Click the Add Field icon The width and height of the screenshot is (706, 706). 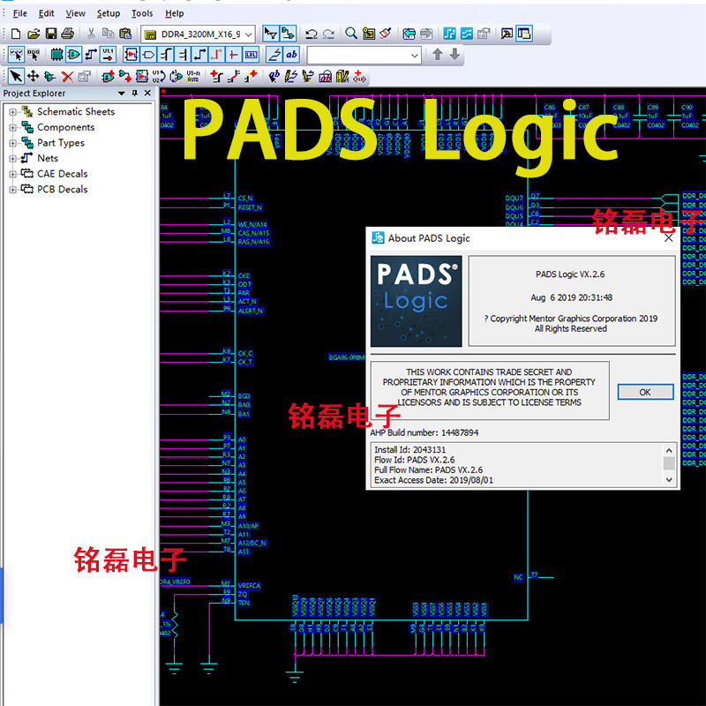(x=359, y=76)
